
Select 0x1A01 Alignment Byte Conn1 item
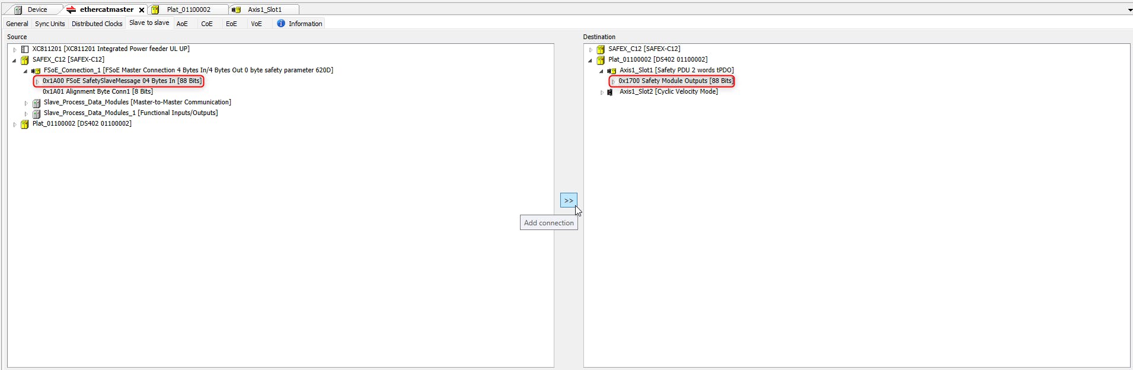click(x=98, y=92)
